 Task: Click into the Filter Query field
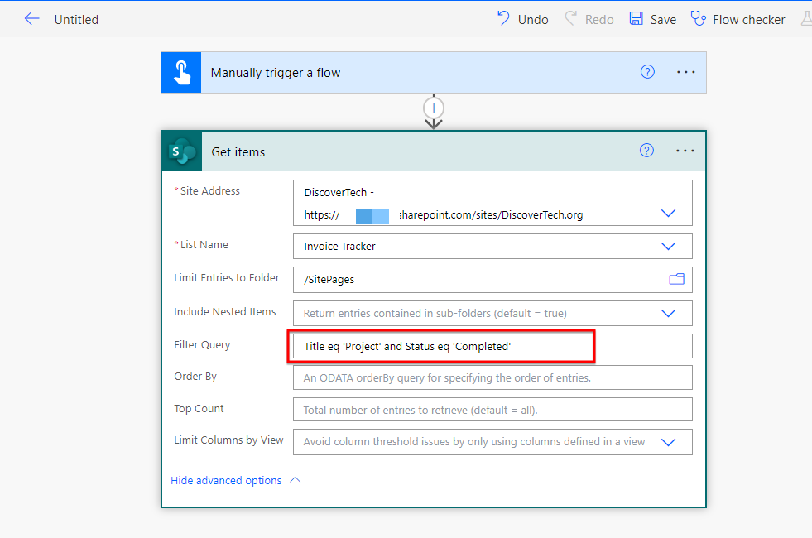point(492,346)
